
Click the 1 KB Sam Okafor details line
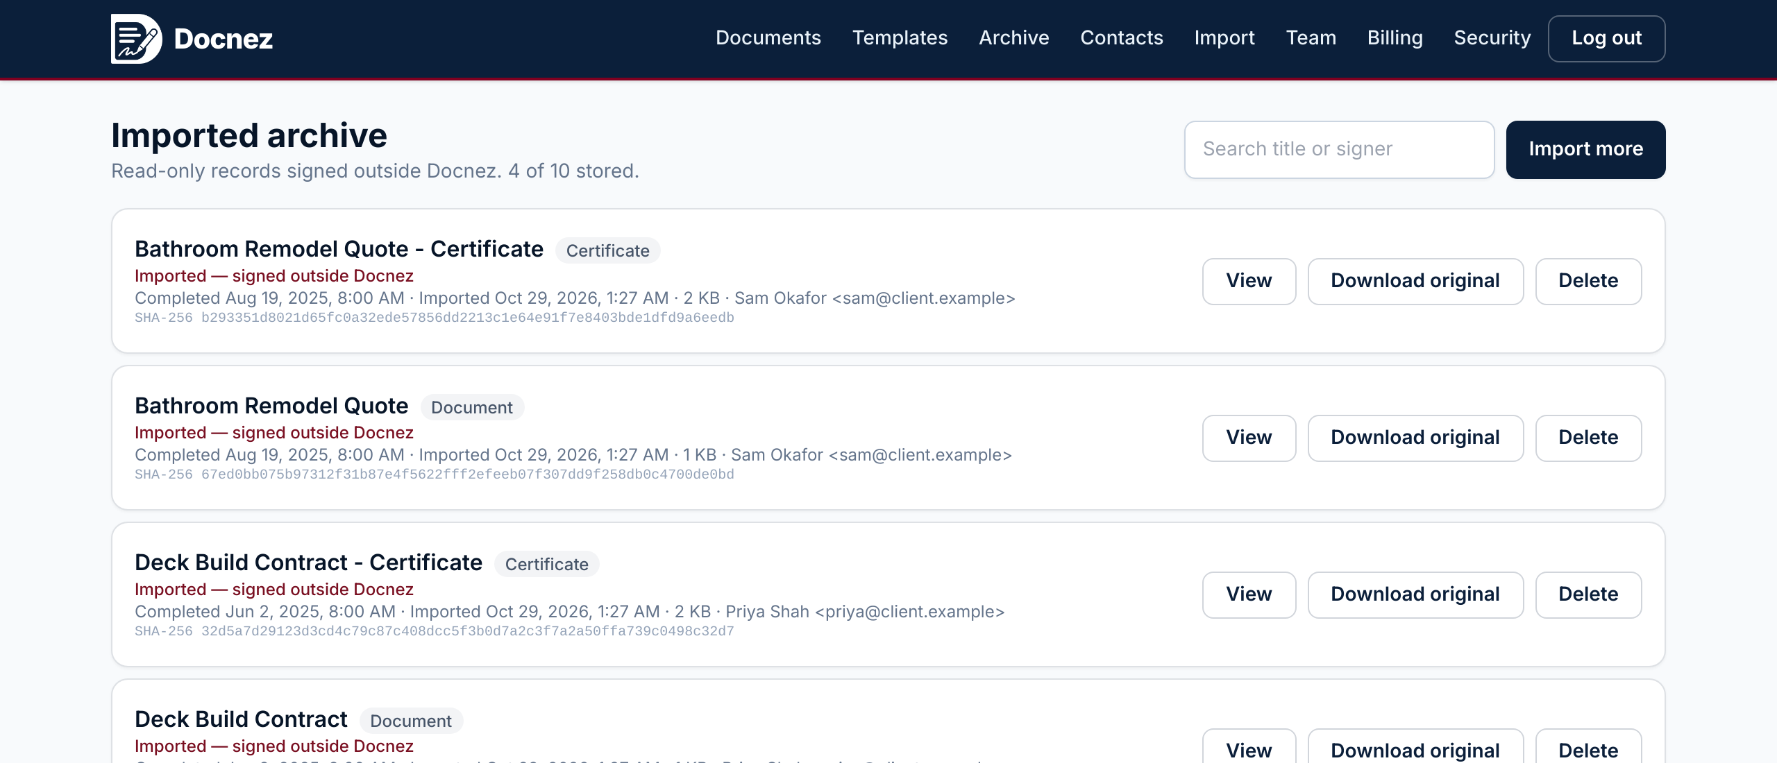(573, 455)
